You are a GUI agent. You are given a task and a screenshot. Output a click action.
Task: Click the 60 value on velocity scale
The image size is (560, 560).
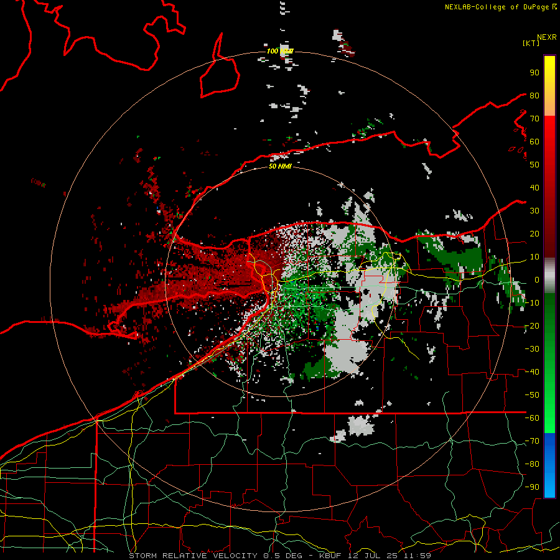[x=534, y=141]
